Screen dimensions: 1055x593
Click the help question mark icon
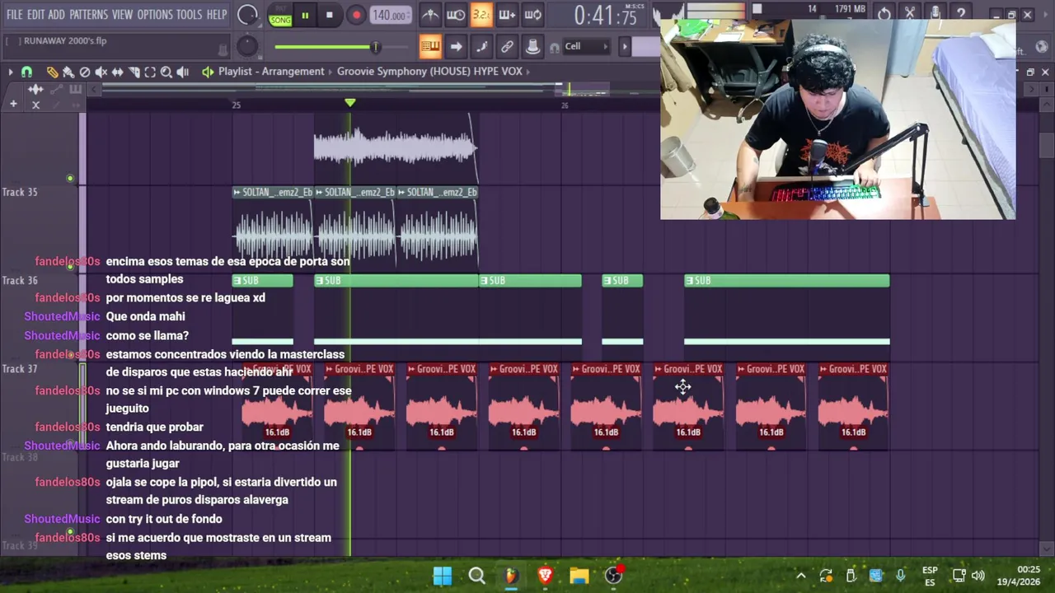click(x=961, y=14)
